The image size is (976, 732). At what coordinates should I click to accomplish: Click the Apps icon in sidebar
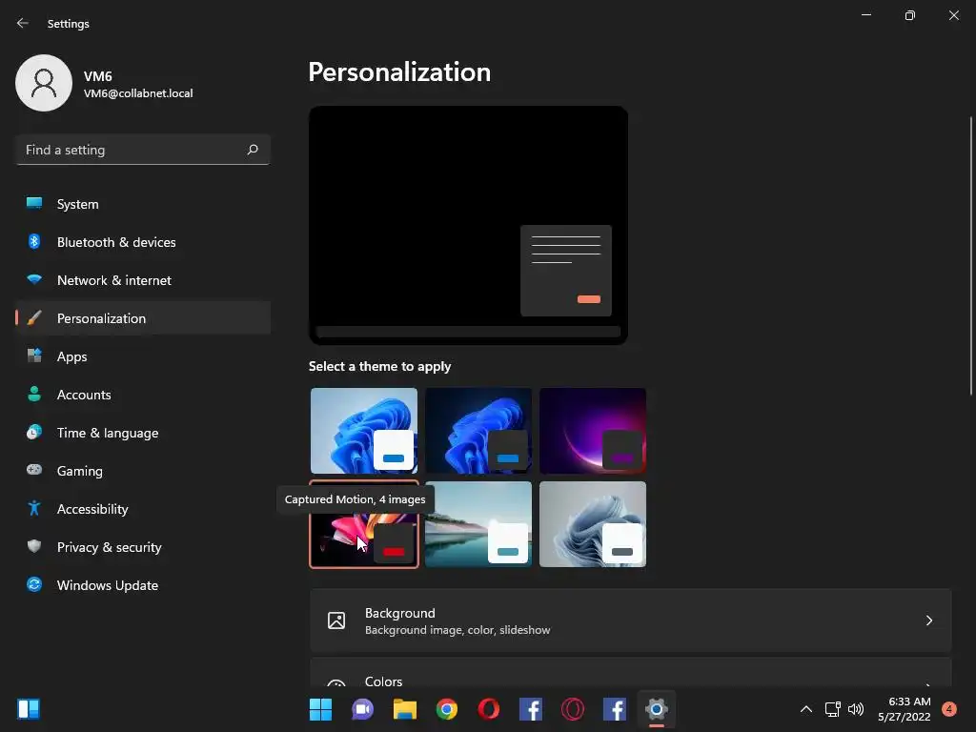pos(34,356)
